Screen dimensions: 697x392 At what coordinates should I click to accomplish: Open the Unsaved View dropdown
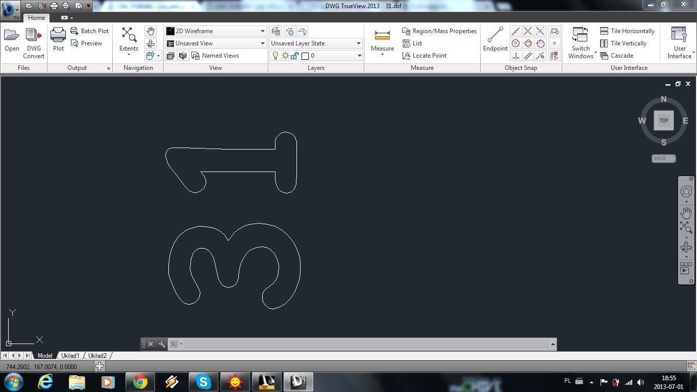point(215,43)
